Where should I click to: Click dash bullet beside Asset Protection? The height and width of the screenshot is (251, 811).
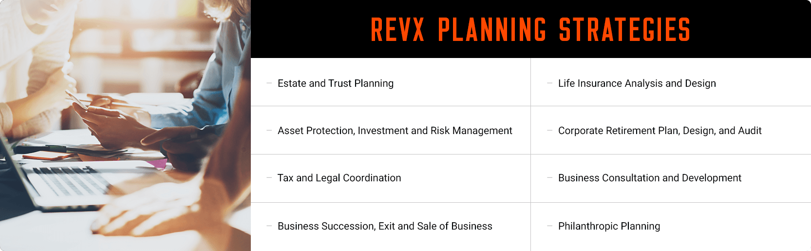click(269, 131)
